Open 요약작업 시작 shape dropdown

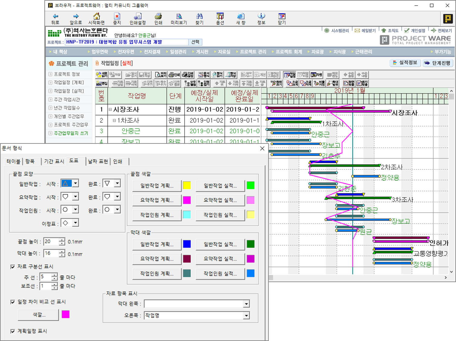(75, 197)
